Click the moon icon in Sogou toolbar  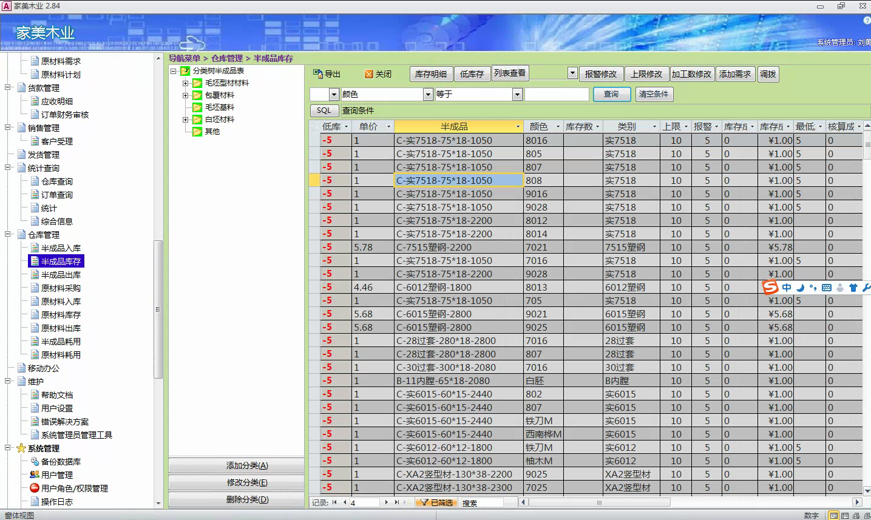coord(800,288)
